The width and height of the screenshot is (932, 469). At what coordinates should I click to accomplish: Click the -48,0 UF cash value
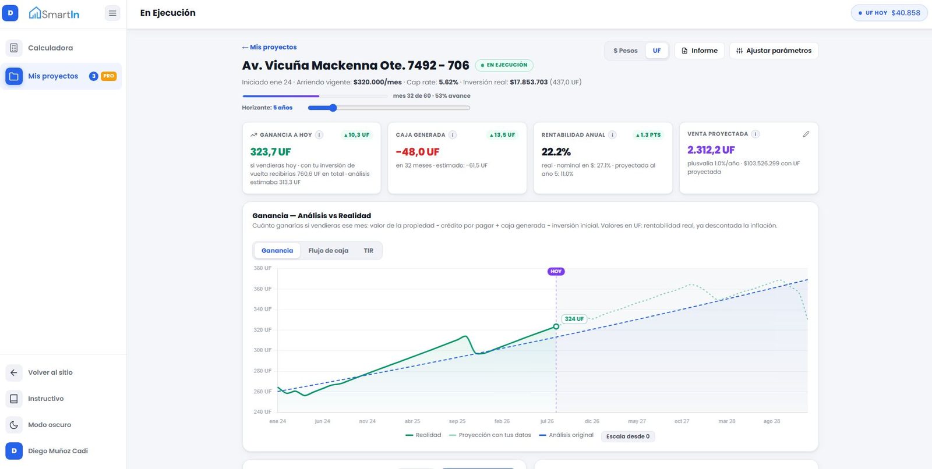coord(418,152)
